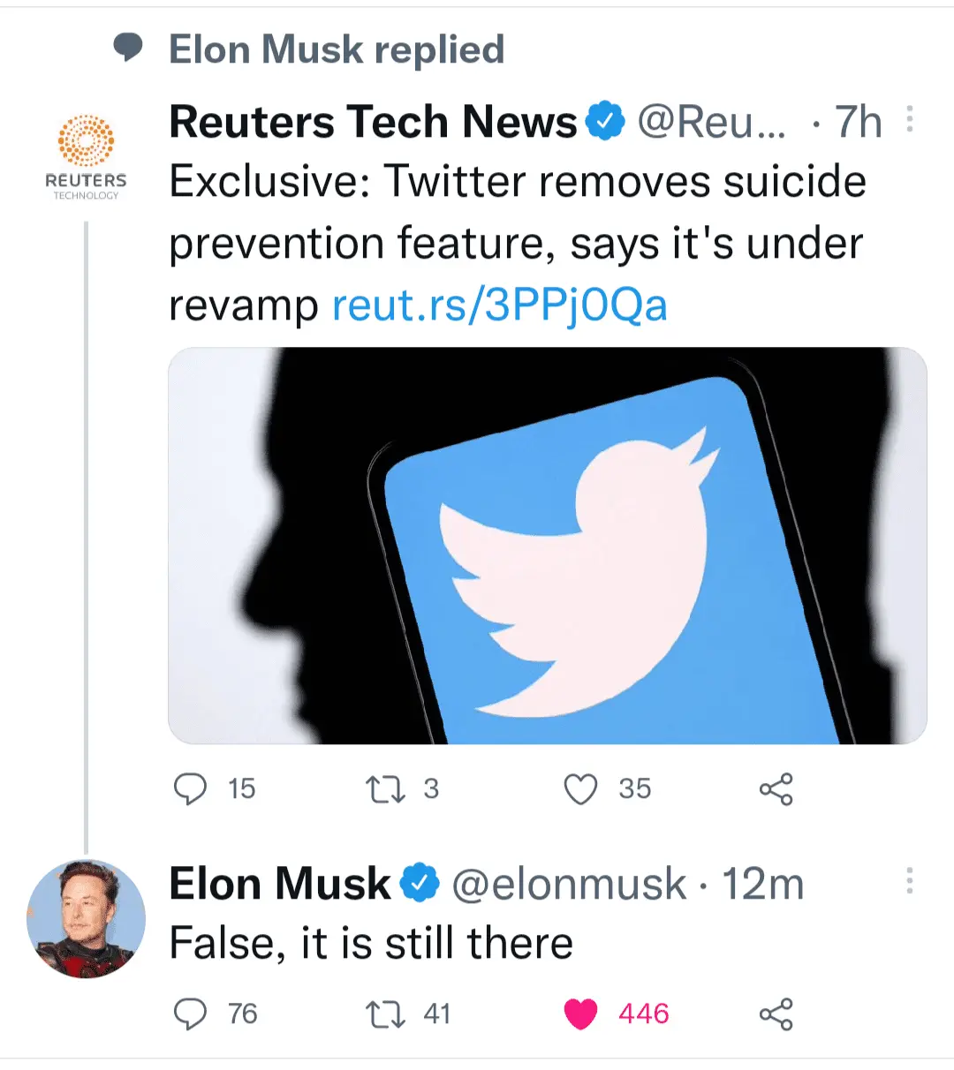Open the share icon on Elon Musk's tweet
Screen dimensions: 954x1070
[776, 1013]
